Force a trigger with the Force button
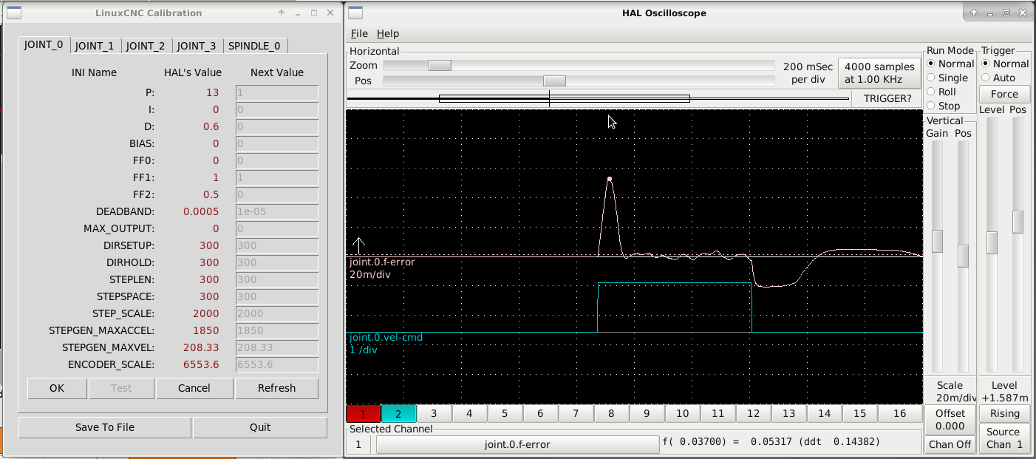1036x459 pixels. 1004,95
